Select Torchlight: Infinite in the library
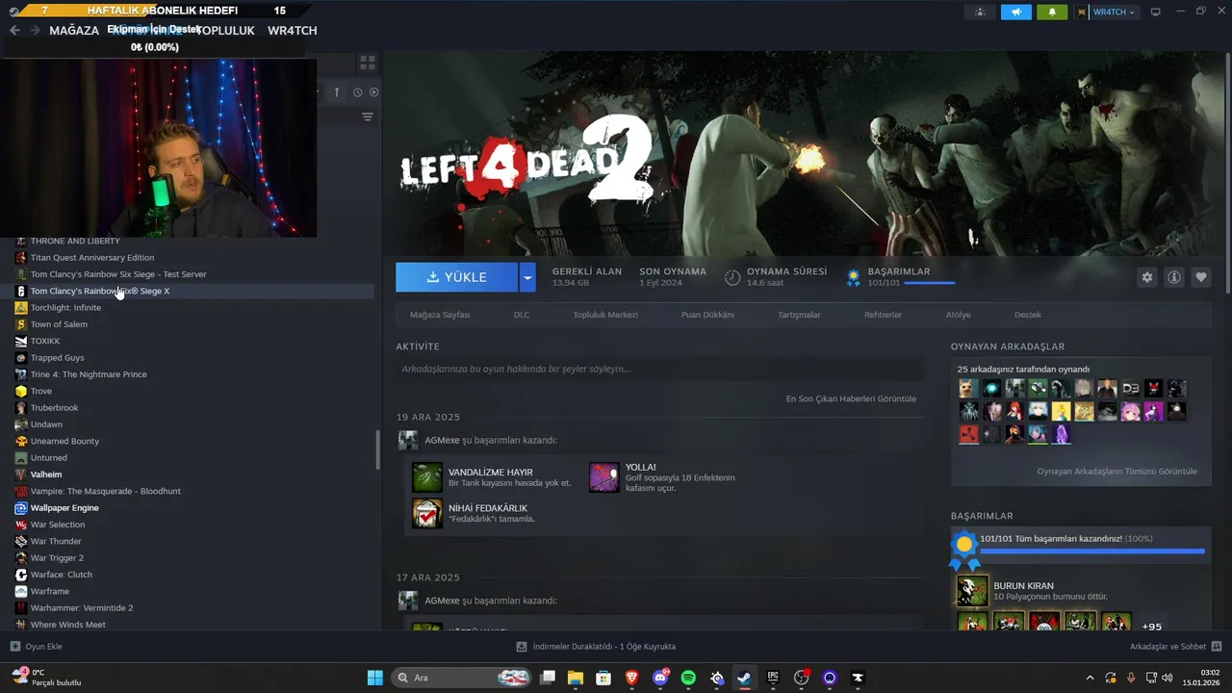The width and height of the screenshot is (1232, 693). click(65, 307)
